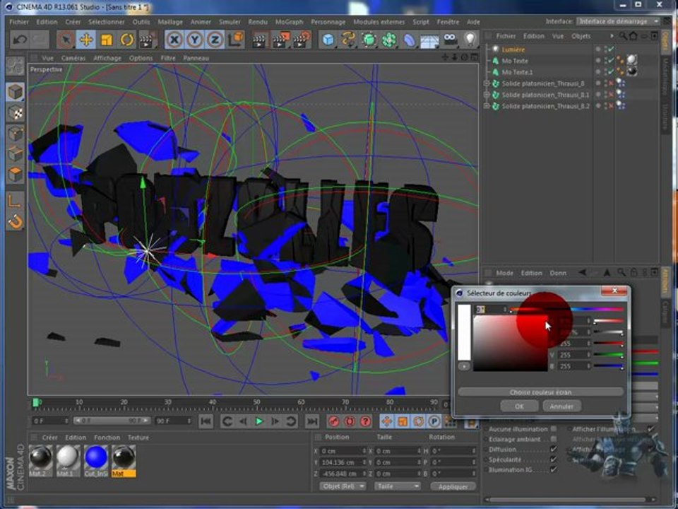Viewport: 678px width, 509px height.
Task: Select Lumière in object manager
Action: pos(513,49)
